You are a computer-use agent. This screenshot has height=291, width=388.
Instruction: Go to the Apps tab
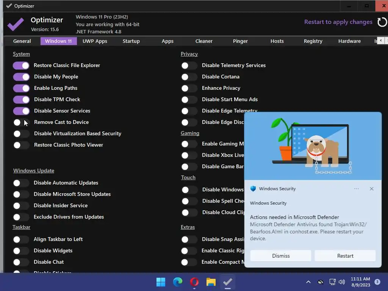point(167,41)
